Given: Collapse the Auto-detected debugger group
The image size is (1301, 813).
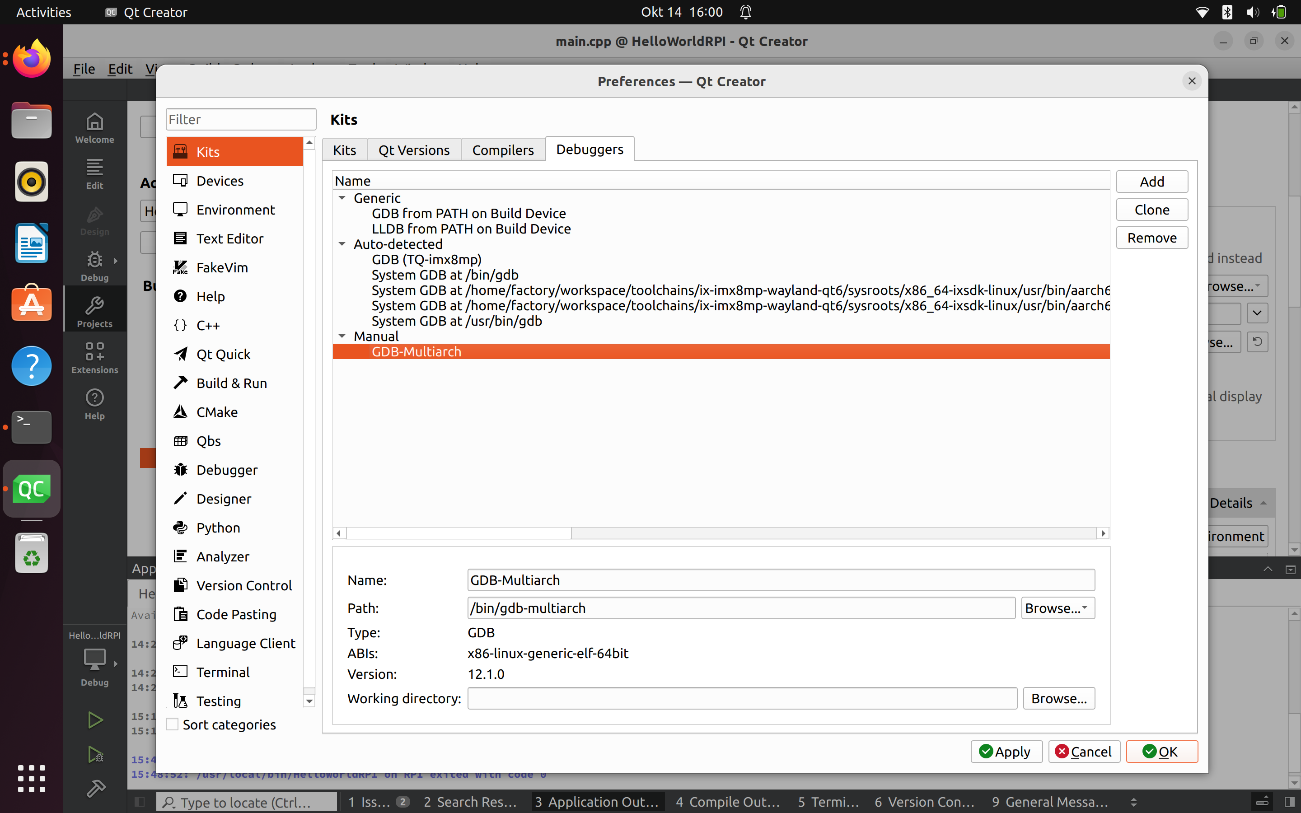Looking at the screenshot, I should pyautogui.click(x=342, y=244).
